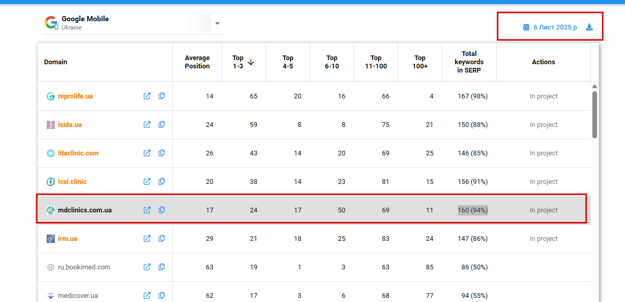Copy the isida.ua domain icon
Viewport: 625px width, 302px height.
pyautogui.click(x=162, y=124)
